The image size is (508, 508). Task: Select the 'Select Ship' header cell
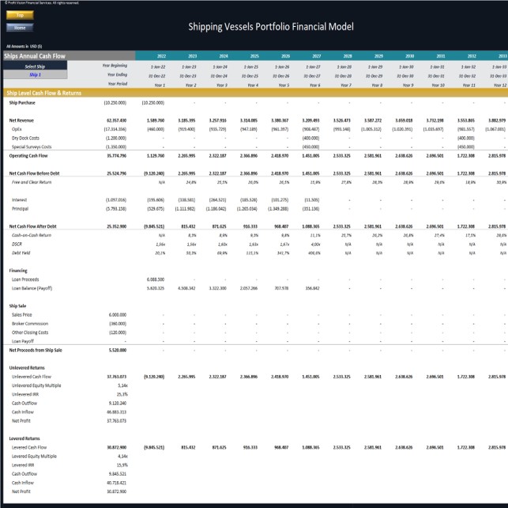[35, 66]
